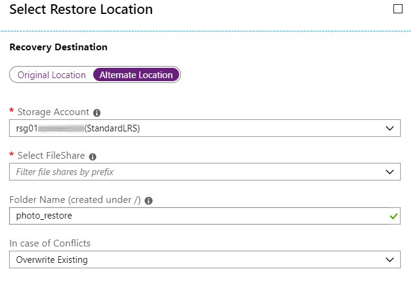The height and width of the screenshot is (281, 411).
Task: Click the rsg01 StandardLRS storage account box
Action: [205, 128]
